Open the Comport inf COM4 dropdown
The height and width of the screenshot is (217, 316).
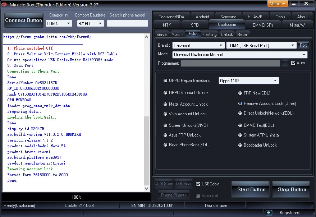pos(59,24)
